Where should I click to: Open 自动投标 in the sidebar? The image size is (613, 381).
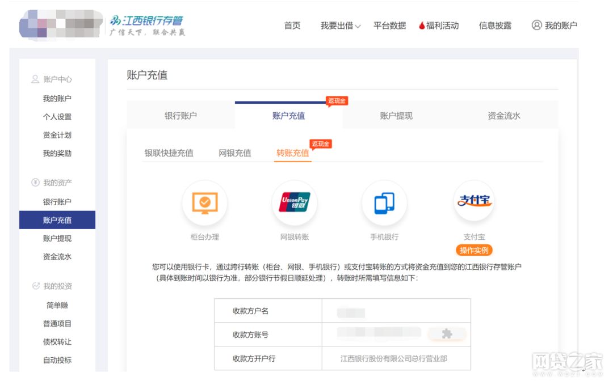click(57, 361)
